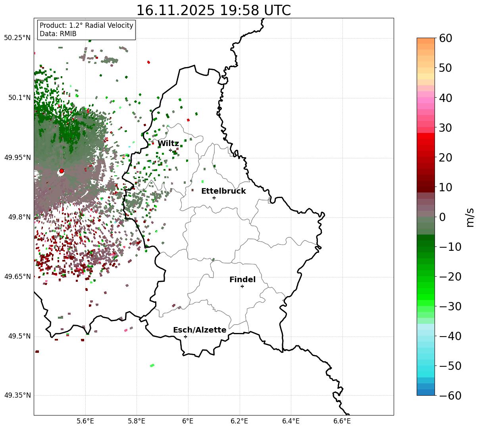Pick the pink colorbar band near 40

pos(426,100)
